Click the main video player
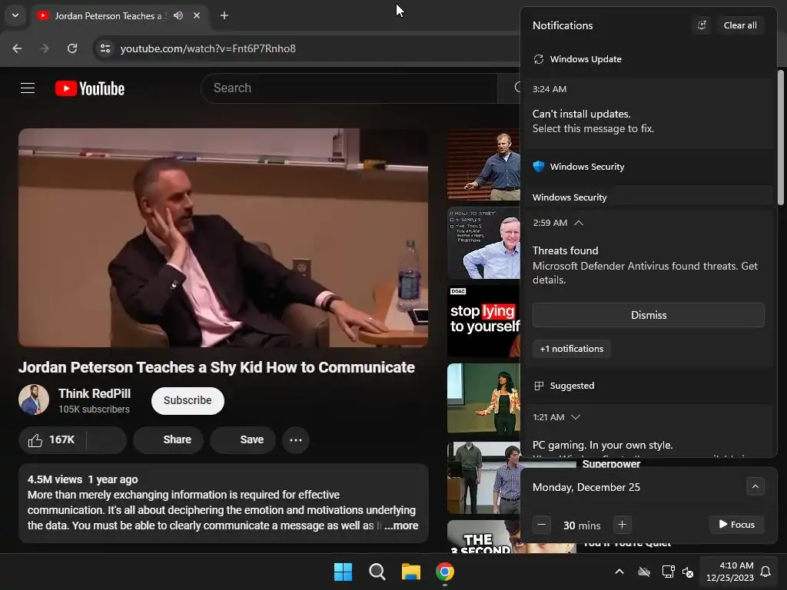 point(224,238)
